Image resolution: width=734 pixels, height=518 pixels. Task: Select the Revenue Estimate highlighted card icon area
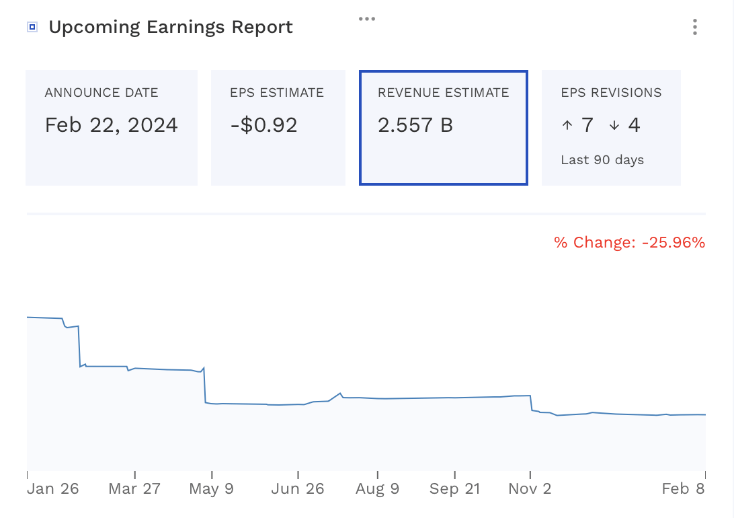pos(444,127)
